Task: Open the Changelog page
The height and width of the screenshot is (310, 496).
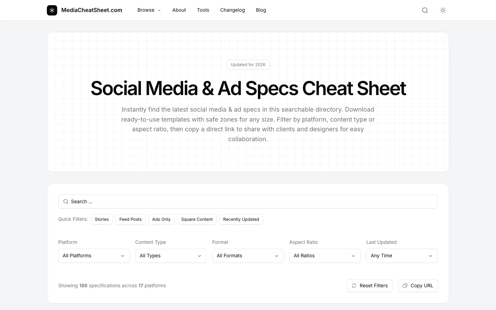Action: point(232,10)
